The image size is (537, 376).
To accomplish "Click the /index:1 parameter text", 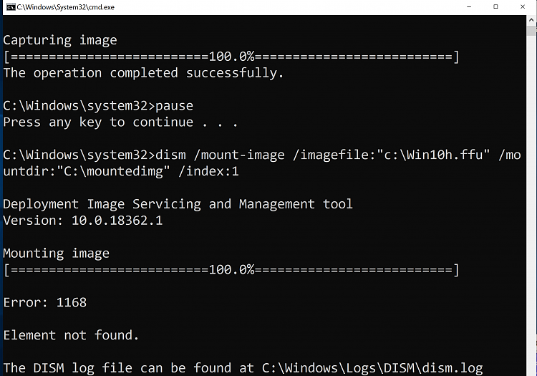I will coord(208,171).
